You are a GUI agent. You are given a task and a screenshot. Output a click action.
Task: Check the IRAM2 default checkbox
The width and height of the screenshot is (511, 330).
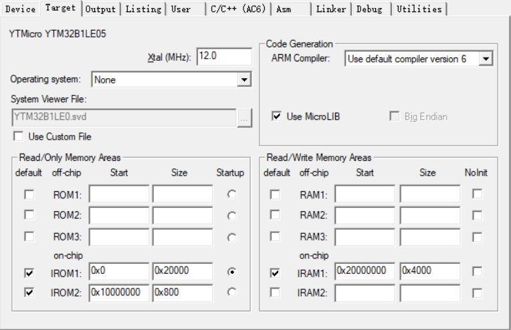pos(275,293)
